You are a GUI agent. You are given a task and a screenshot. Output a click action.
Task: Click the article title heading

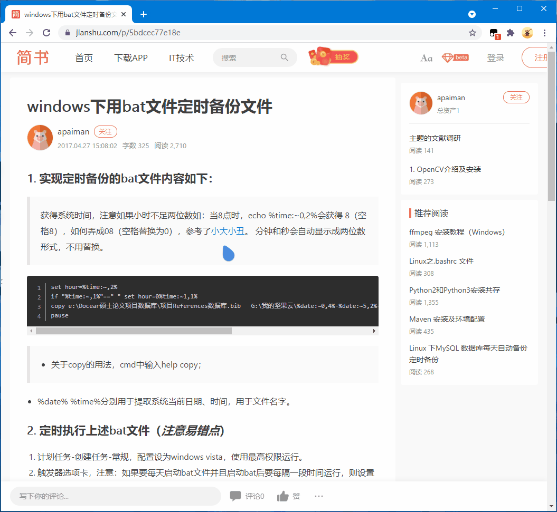[x=149, y=107]
